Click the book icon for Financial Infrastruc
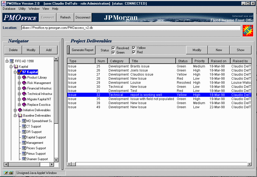 [24, 88]
